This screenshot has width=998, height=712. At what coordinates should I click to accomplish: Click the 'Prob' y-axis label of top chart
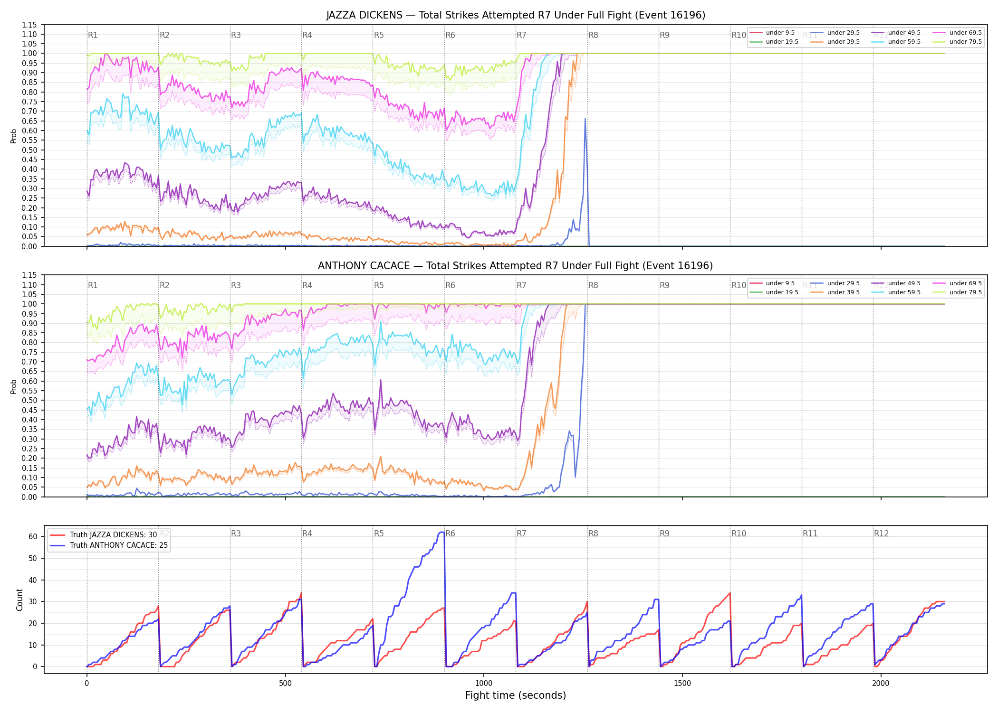14,136
